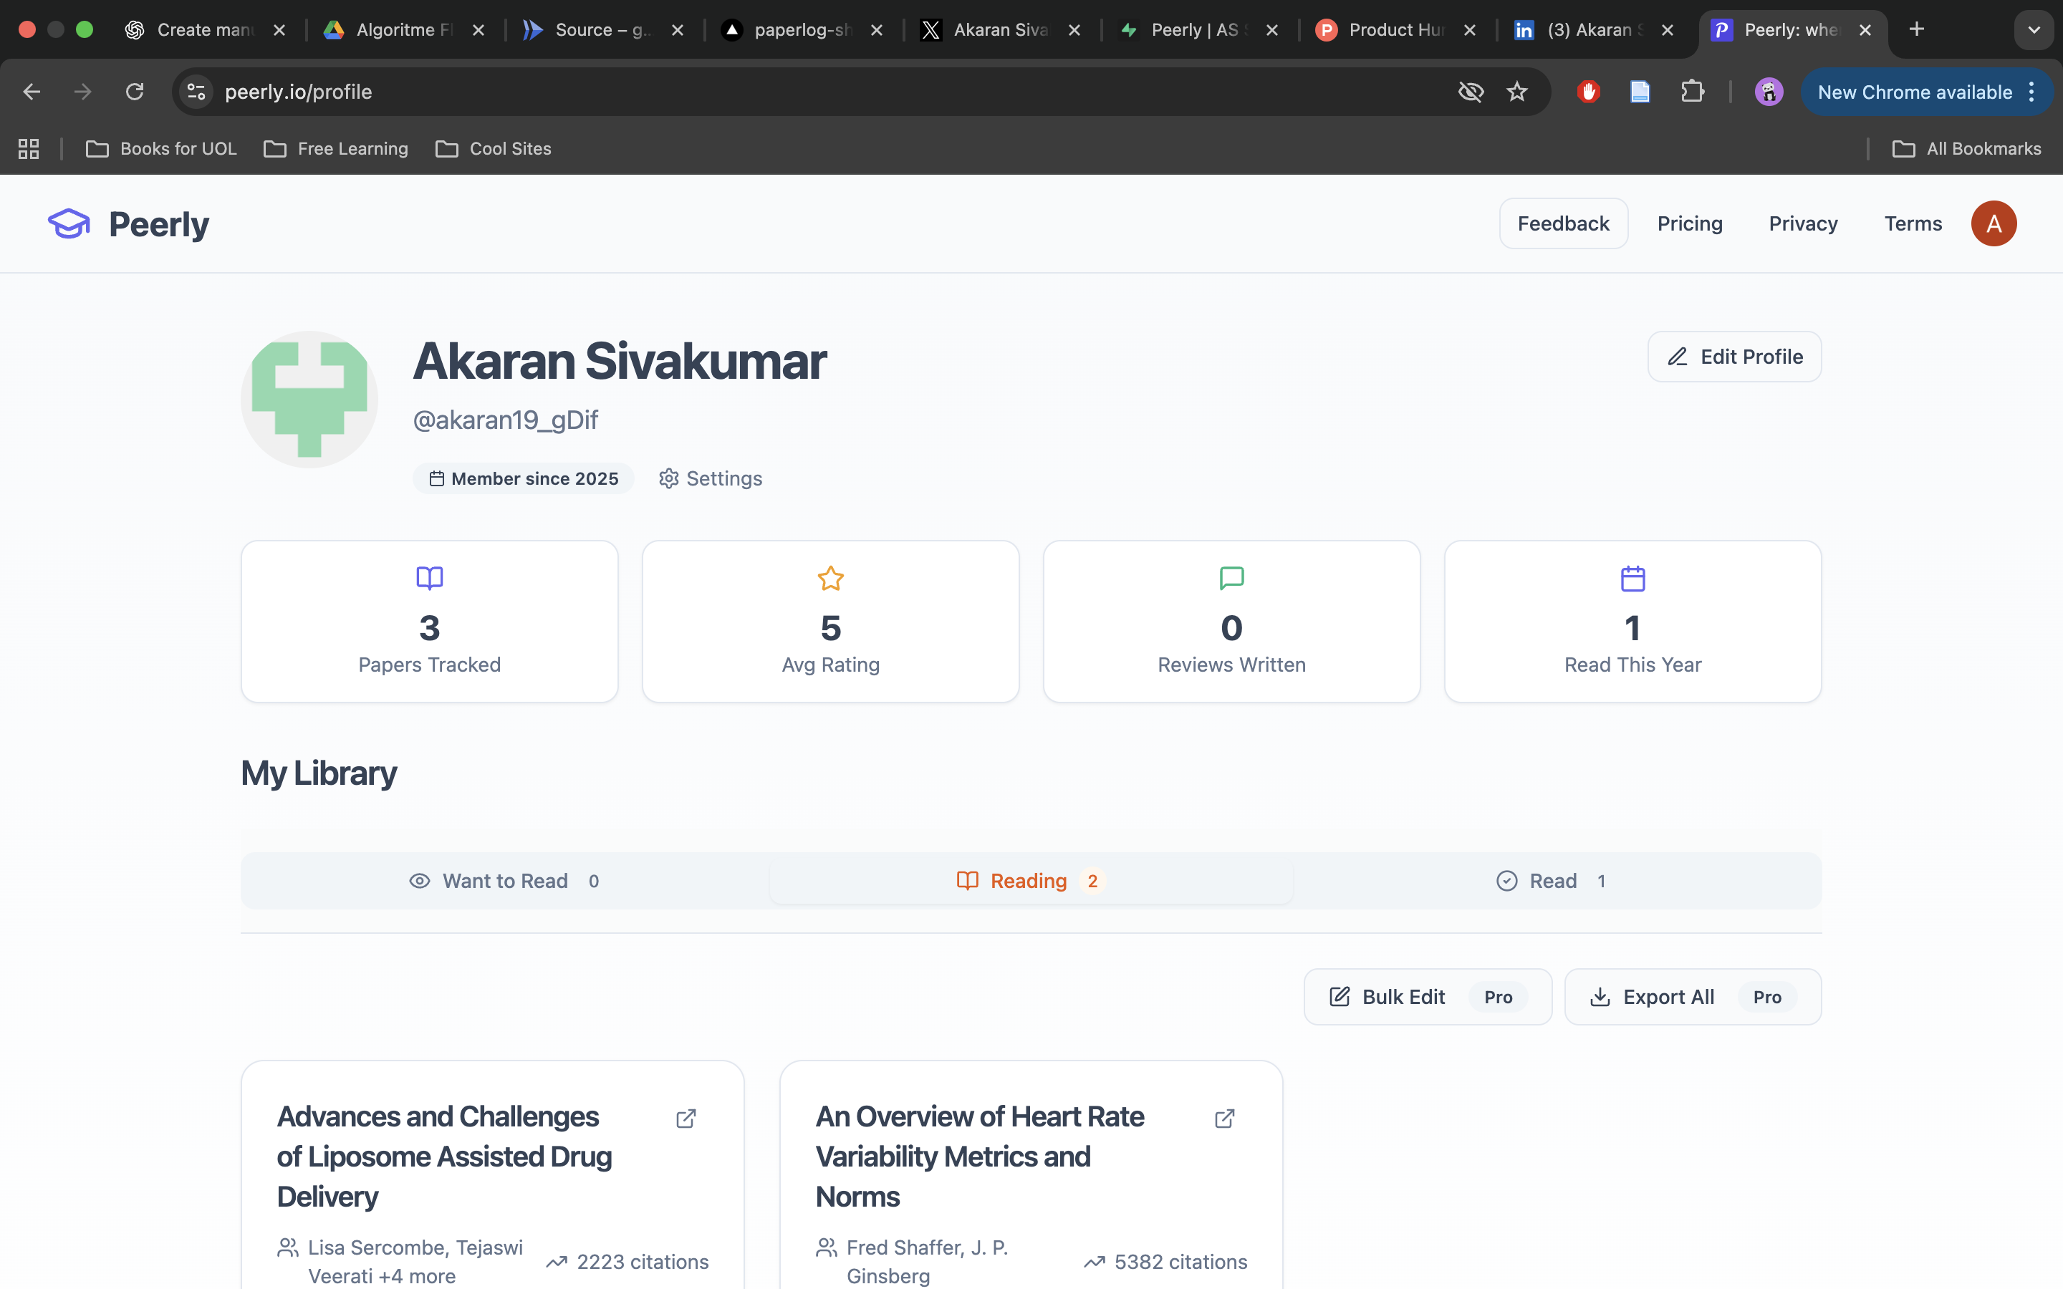This screenshot has height=1289, width=2063.
Task: Open the Chrome three-dot menu
Action: pos(2032,92)
